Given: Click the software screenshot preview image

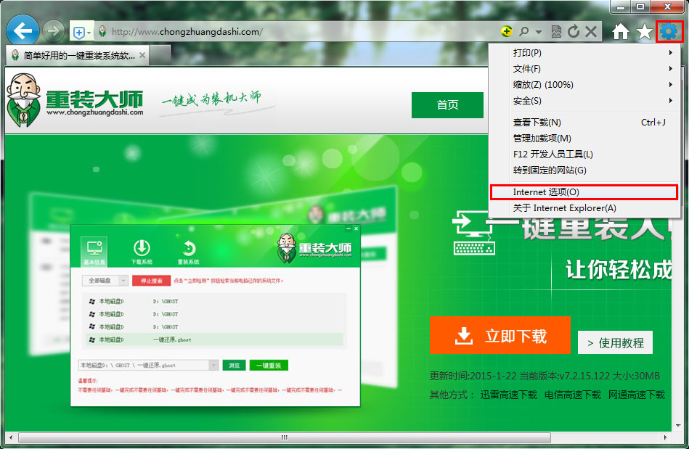Looking at the screenshot, I should [x=216, y=315].
